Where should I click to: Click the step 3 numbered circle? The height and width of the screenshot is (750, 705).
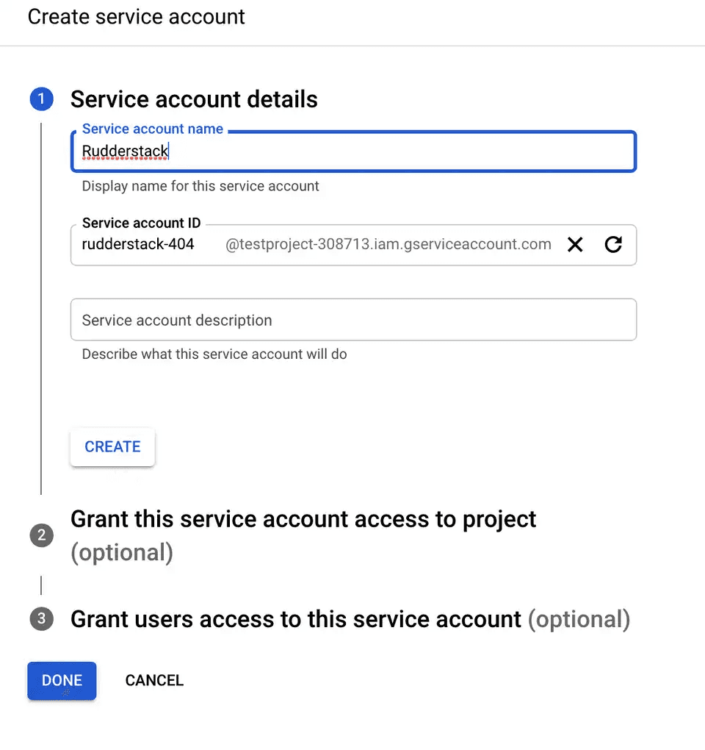click(42, 619)
